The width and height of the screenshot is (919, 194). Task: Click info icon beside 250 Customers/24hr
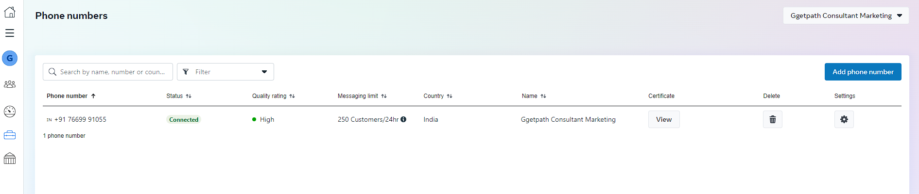(x=403, y=119)
